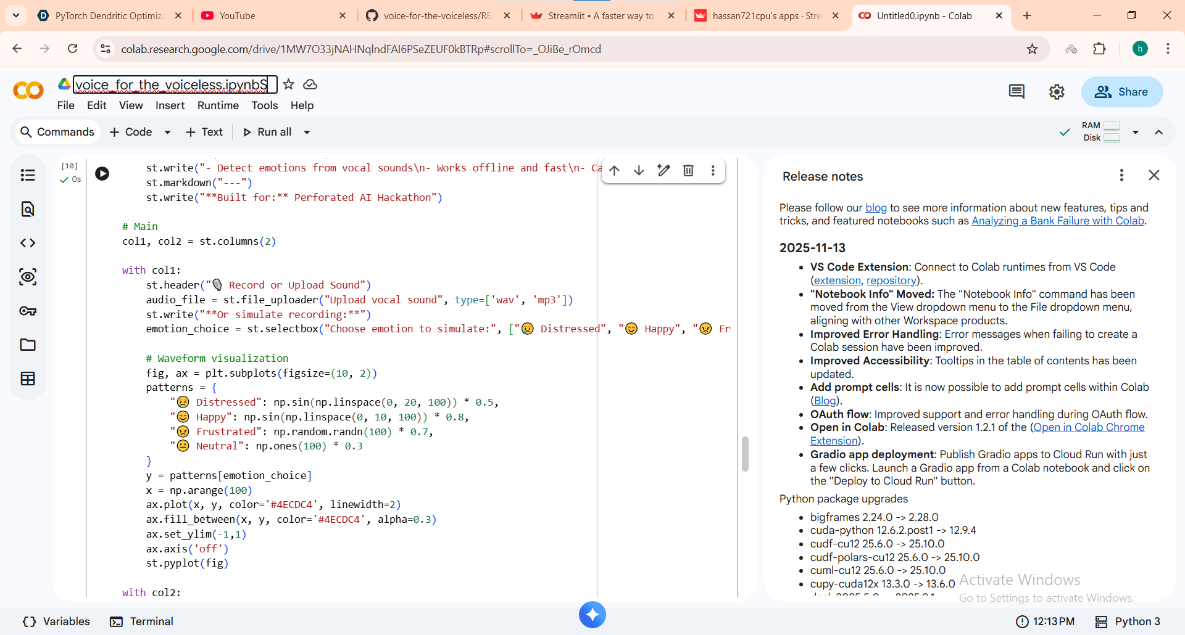This screenshot has width=1185, height=635.
Task: Open the repository link
Action: pyautogui.click(x=891, y=281)
